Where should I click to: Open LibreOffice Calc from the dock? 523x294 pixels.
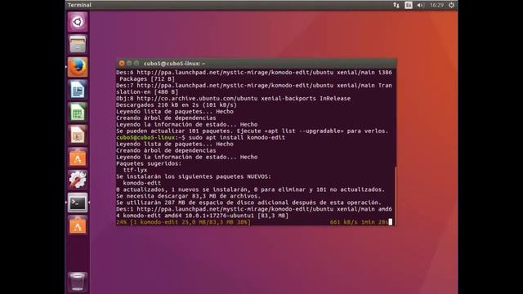pyautogui.click(x=78, y=113)
